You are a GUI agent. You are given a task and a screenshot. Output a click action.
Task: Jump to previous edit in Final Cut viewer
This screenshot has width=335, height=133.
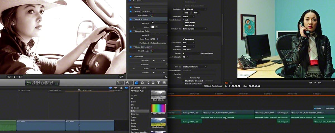[9, 77]
